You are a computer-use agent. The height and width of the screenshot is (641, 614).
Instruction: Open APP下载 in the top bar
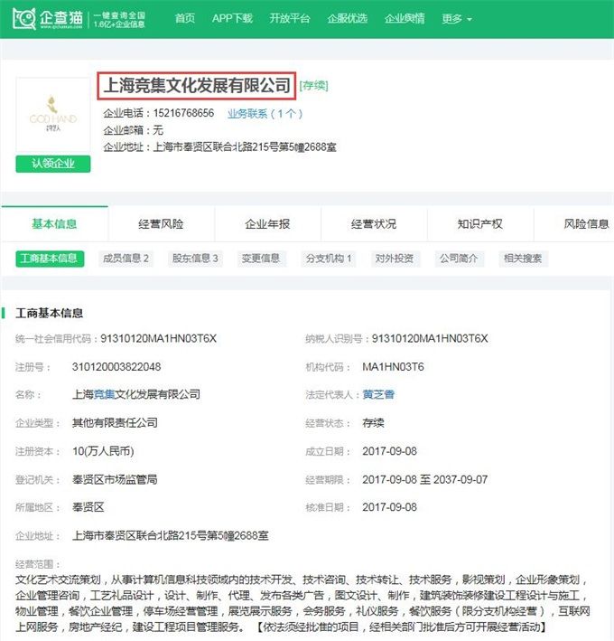232,18
